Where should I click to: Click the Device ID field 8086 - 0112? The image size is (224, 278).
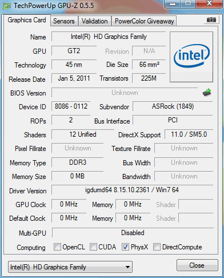(71, 106)
